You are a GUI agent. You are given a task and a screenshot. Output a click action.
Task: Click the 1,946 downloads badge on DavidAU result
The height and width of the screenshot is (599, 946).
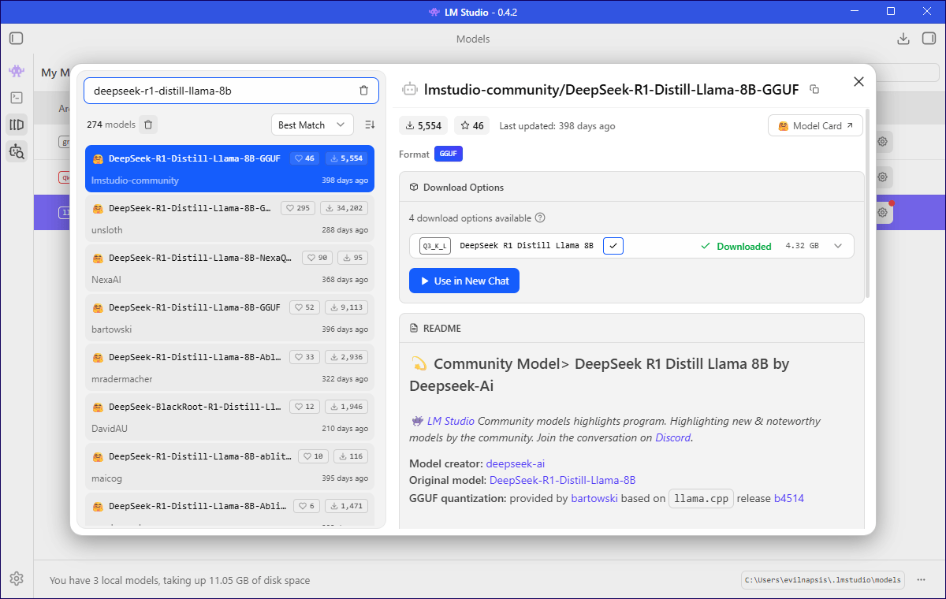tap(347, 407)
